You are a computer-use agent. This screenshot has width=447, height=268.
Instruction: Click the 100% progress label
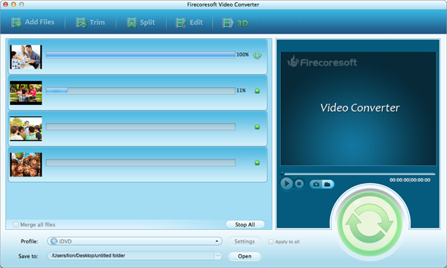(243, 54)
